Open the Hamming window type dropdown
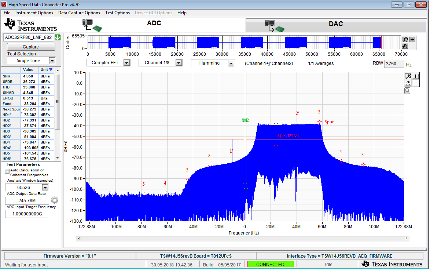 click(231, 63)
